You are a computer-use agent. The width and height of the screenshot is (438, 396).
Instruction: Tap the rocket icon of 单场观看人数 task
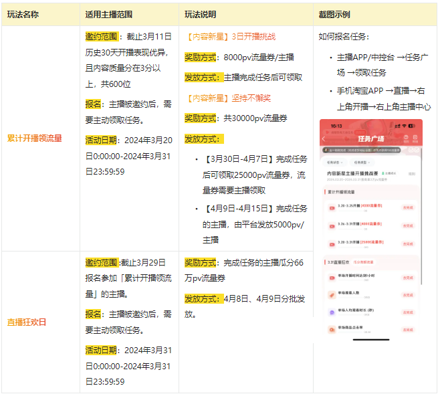332,295
